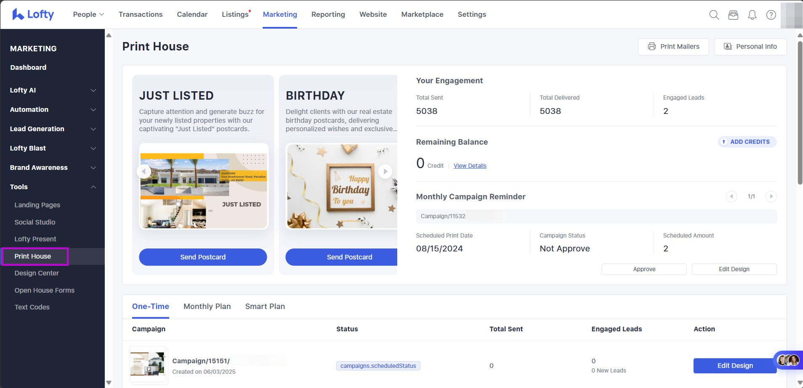Go to next monthly campaign reminder
Screen dimensions: 803x388
(x=771, y=196)
